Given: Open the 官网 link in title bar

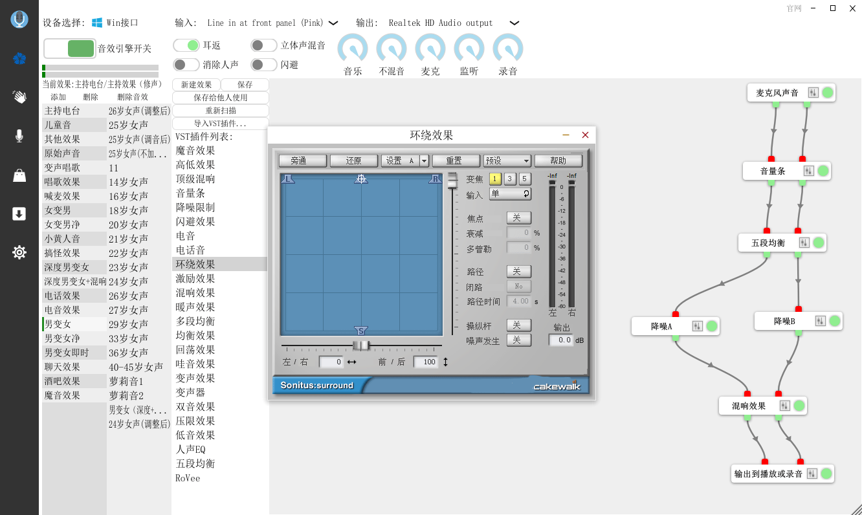Looking at the screenshot, I should [x=794, y=8].
